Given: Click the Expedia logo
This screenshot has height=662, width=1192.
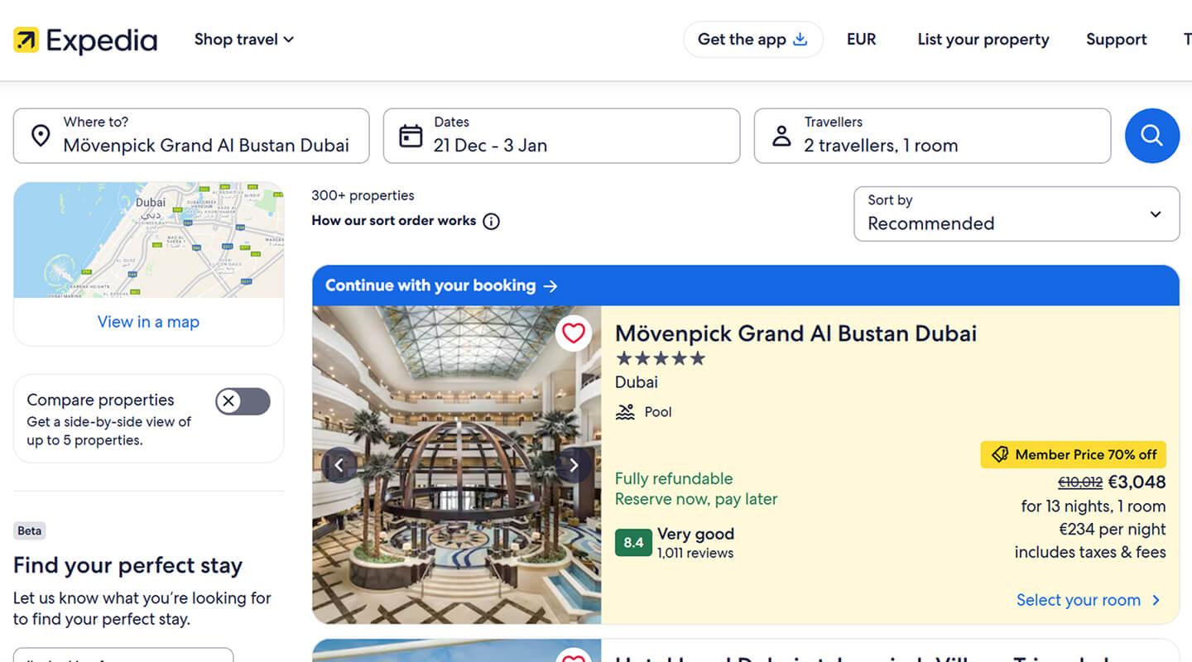Looking at the screenshot, I should coord(85,40).
